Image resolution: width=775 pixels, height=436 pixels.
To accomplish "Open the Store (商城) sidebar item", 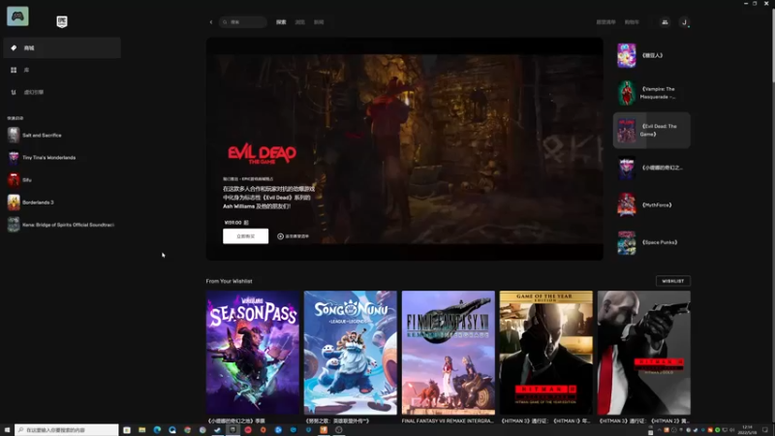I will click(62, 47).
